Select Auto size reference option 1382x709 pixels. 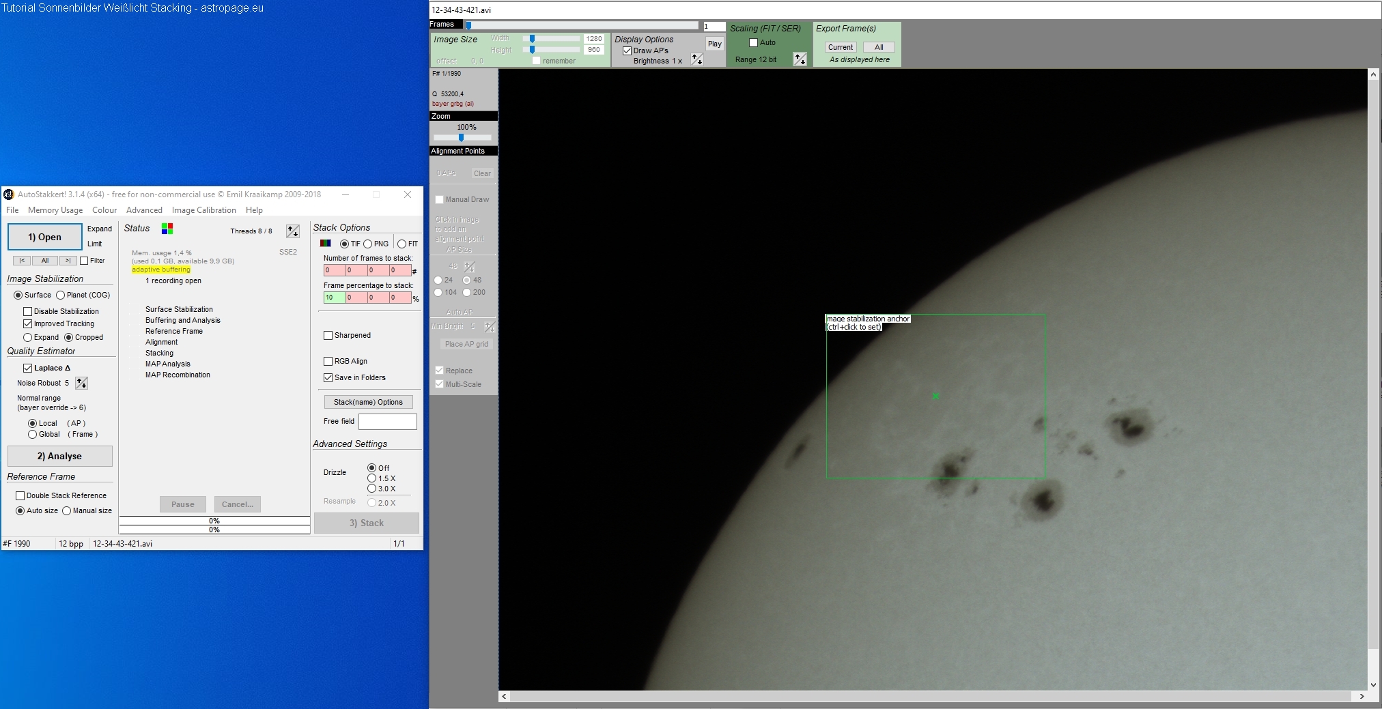point(20,510)
